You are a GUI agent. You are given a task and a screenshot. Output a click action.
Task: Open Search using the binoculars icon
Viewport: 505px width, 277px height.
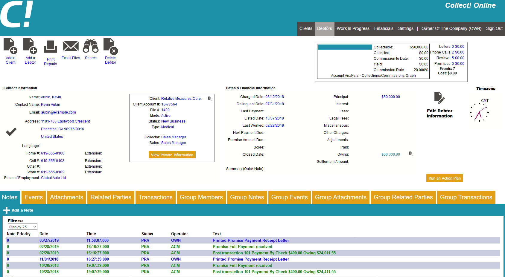click(91, 46)
